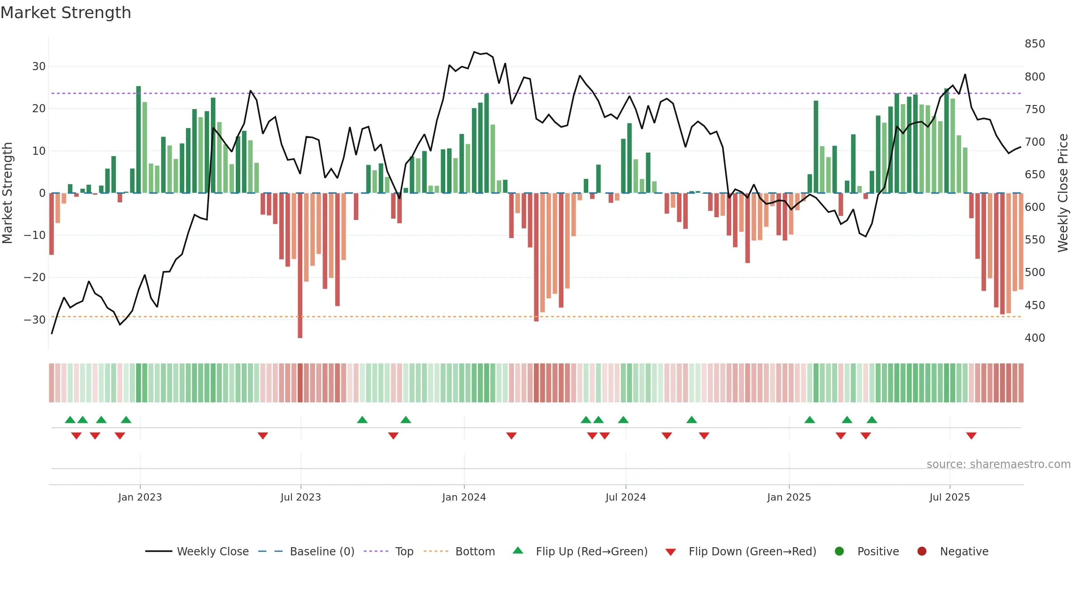Click the '30' left axis tick label

38,67
